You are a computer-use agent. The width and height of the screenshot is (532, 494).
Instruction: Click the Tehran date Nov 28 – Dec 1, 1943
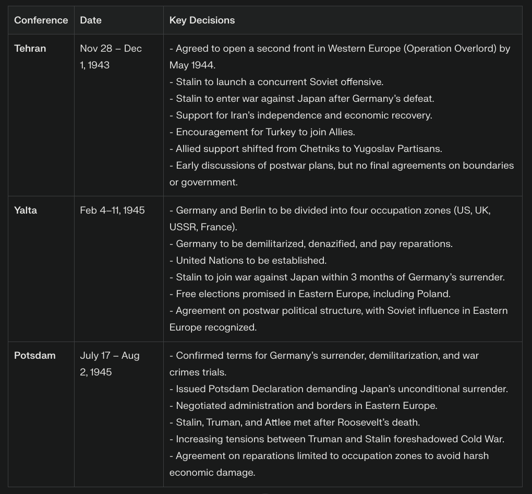tap(111, 56)
